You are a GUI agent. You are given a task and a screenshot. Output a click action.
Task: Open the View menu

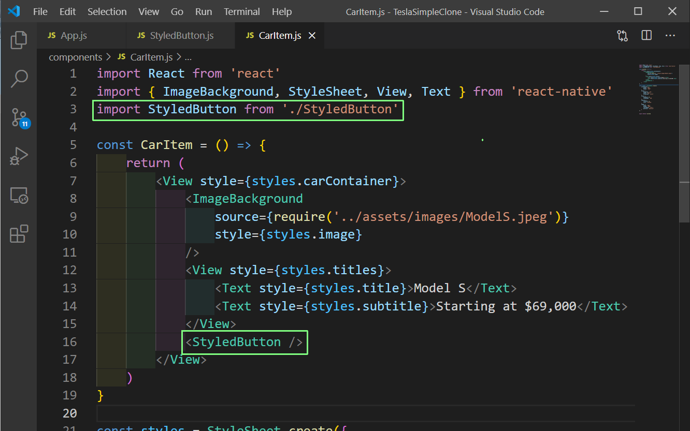point(149,11)
